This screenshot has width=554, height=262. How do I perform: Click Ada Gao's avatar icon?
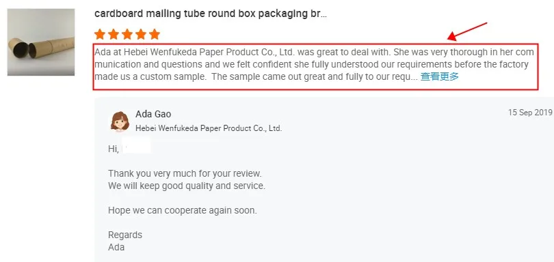coord(120,121)
